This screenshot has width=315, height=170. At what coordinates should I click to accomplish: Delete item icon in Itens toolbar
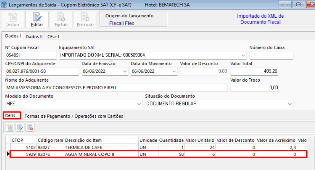click(30, 128)
